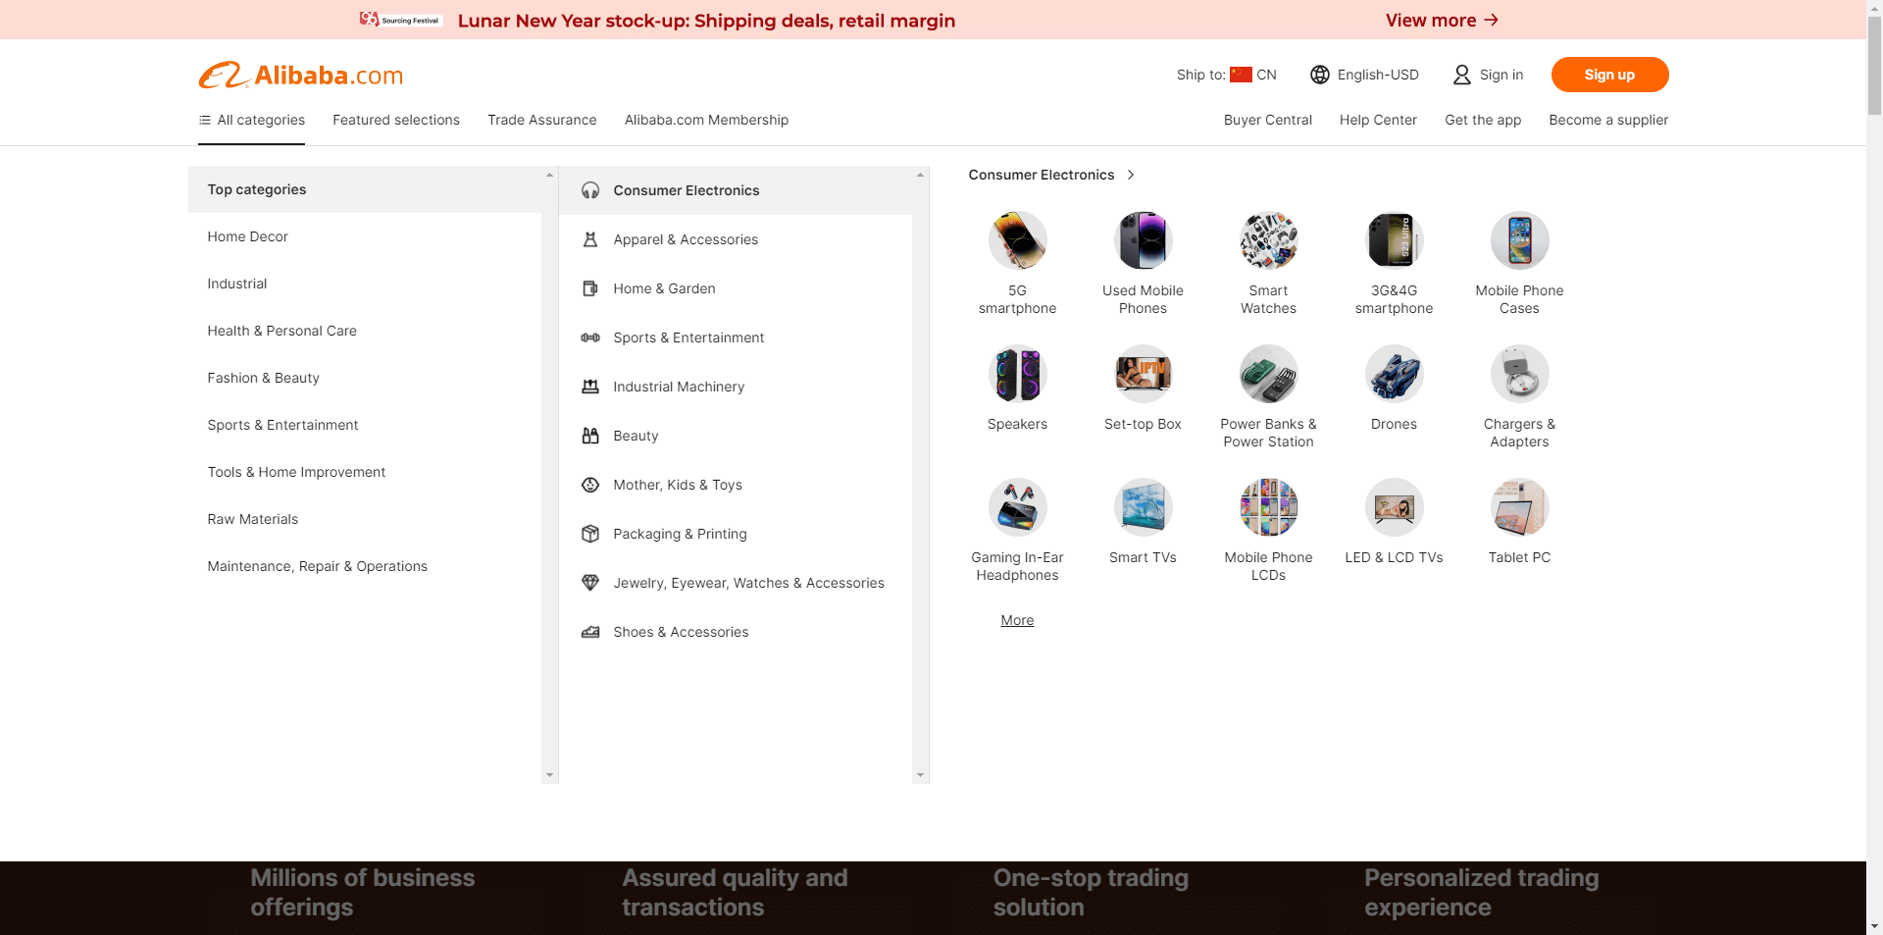This screenshot has width=1883, height=935.
Task: Click the orange Sign up button
Action: pos(1609,75)
